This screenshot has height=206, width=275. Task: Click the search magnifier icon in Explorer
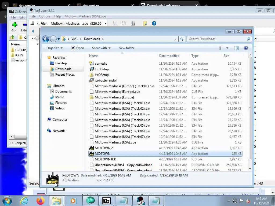pyautogui.click(x=248, y=39)
